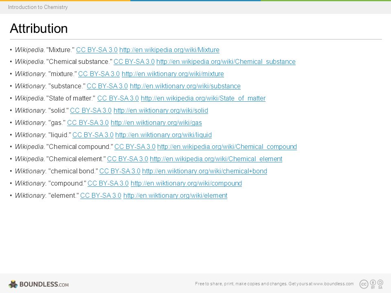Click the Creative Commons CC icon
This screenshot has height=293, width=391.
[364, 284]
